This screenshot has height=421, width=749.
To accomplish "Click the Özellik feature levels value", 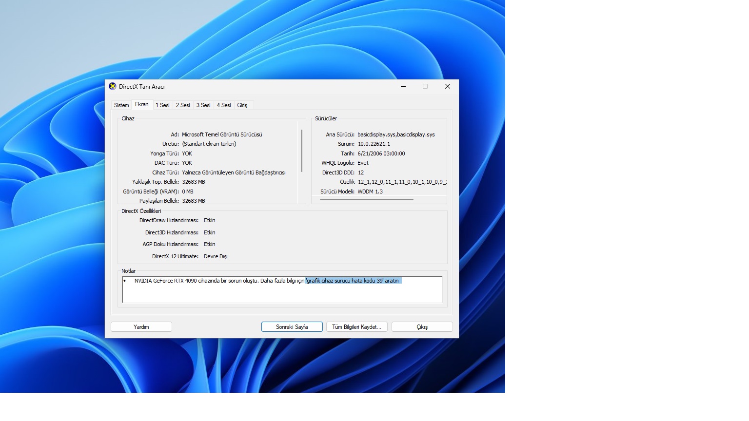I will [402, 182].
